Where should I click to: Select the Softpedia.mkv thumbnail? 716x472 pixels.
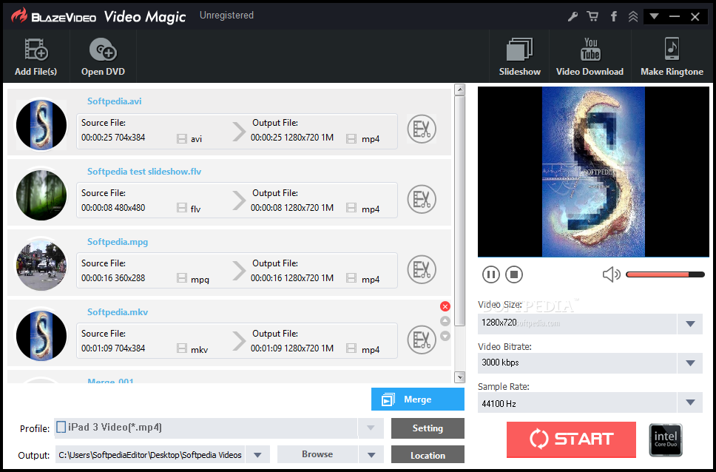tap(41, 336)
